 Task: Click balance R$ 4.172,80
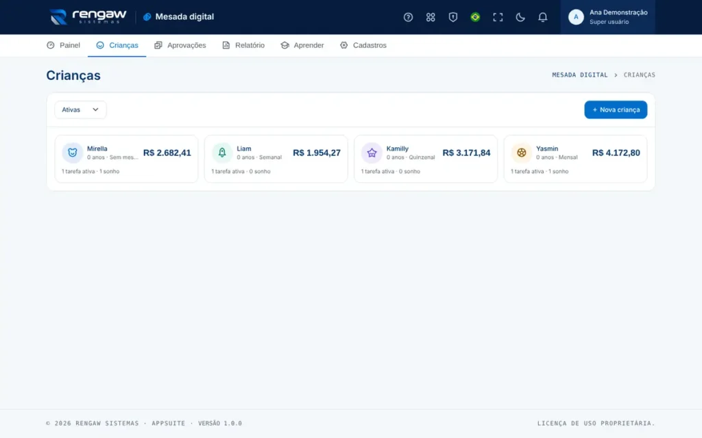616,153
